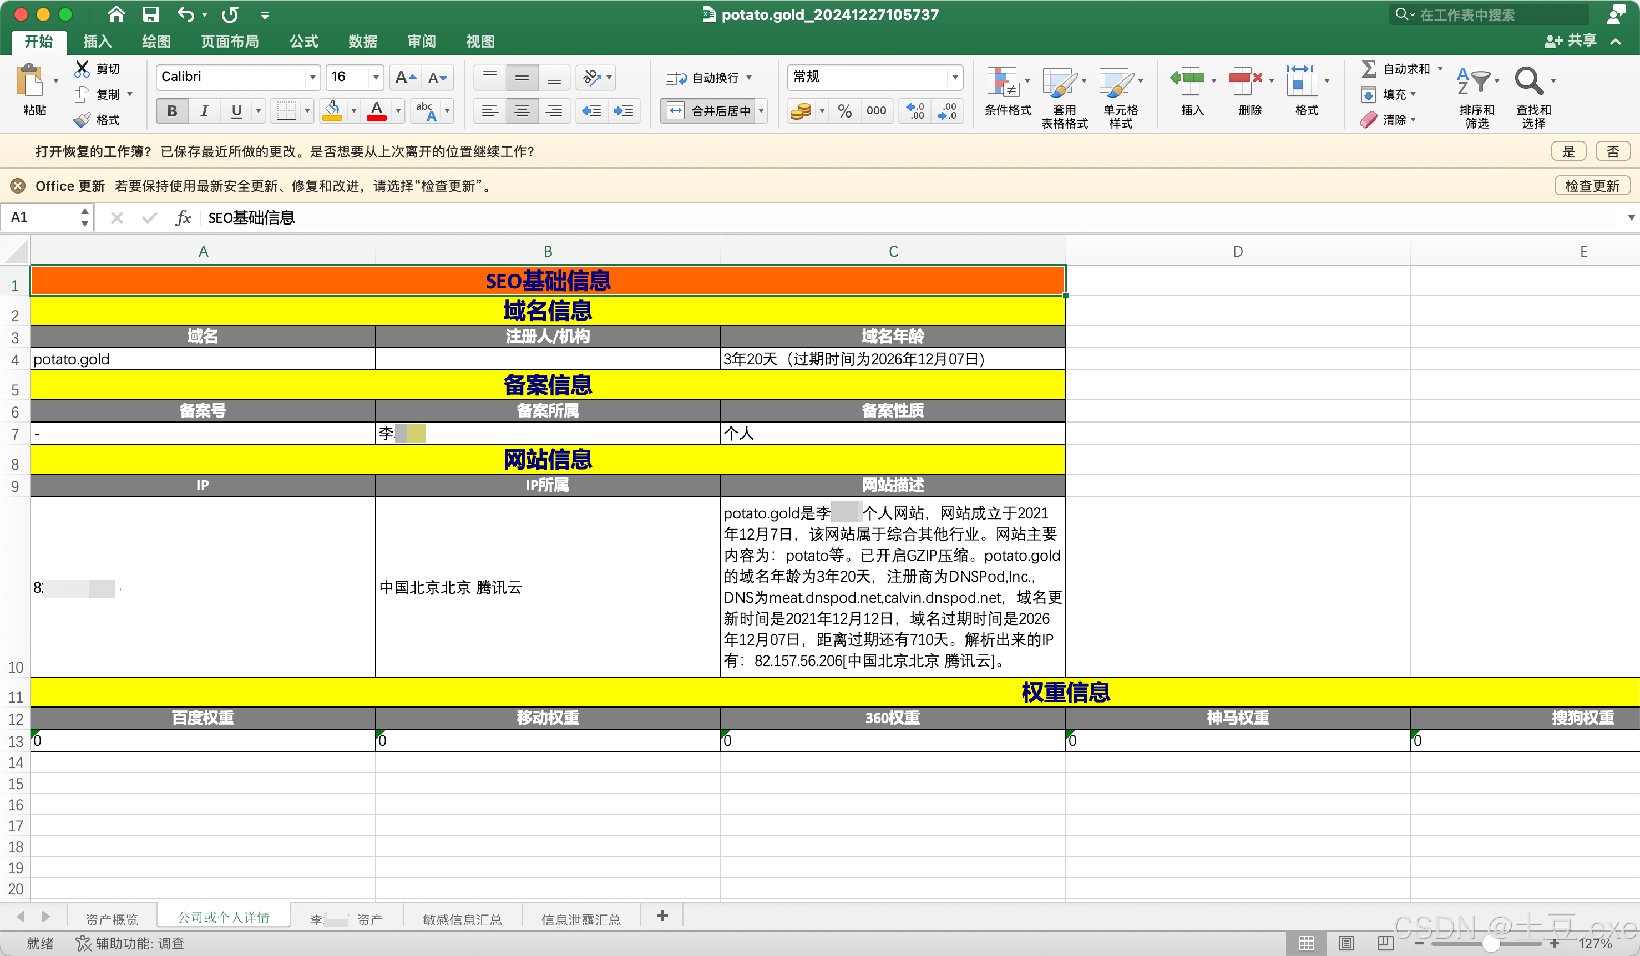Image resolution: width=1640 pixels, height=956 pixels.
Task: Expand the number format 常规 dropdown
Action: point(954,78)
